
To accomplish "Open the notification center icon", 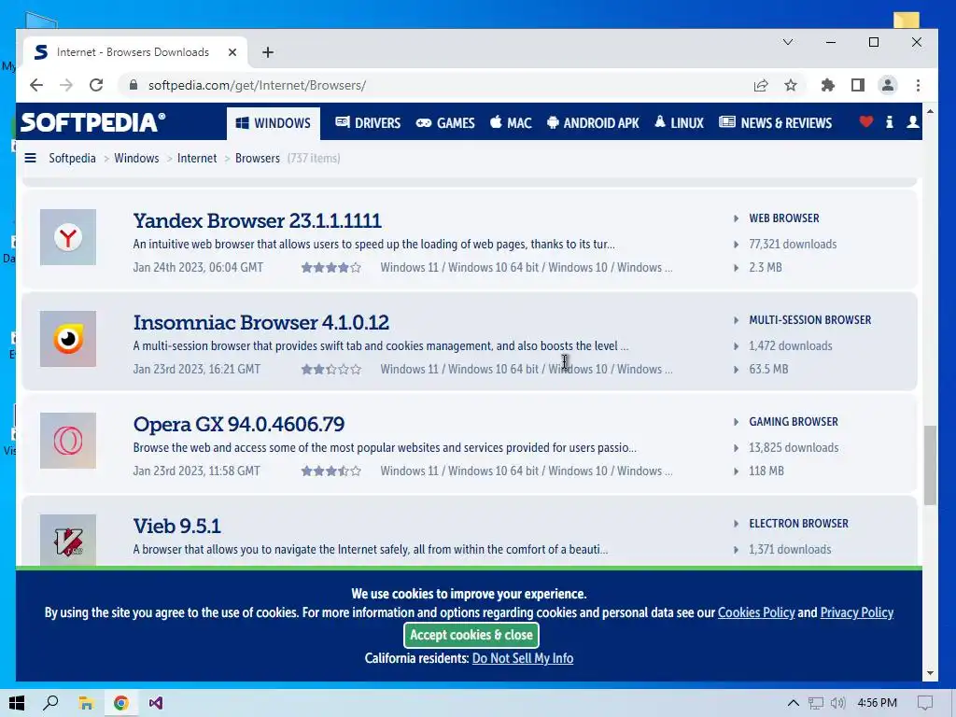I will 925,703.
